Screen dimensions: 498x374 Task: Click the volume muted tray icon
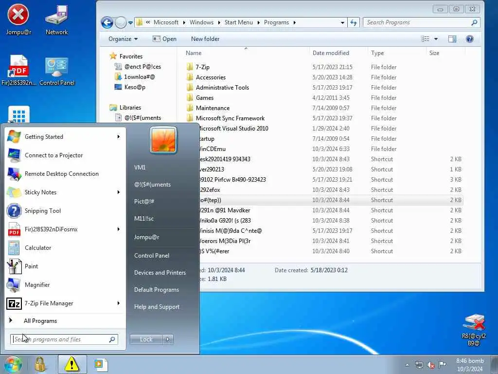[x=431, y=365]
